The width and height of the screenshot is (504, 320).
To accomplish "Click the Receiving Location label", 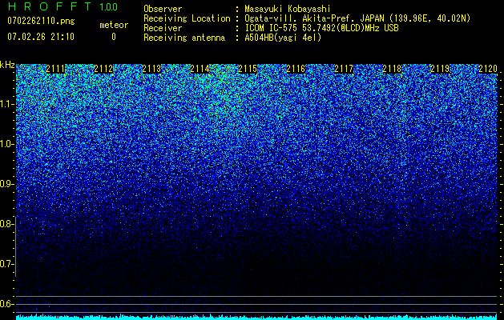I will [187, 18].
